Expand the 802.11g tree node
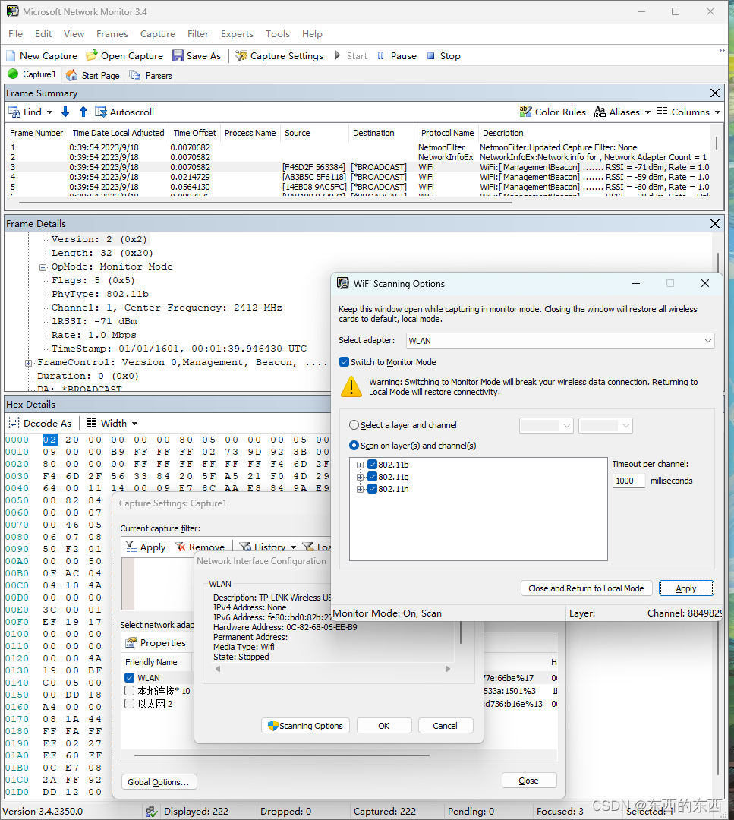734x820 pixels. point(360,477)
